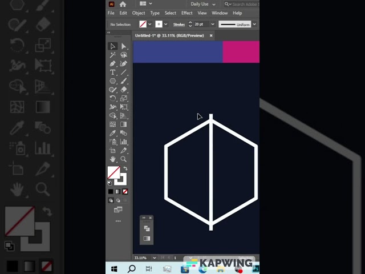Image resolution: width=365 pixels, height=274 pixels.
Task: Reset to default fill and stroke
Action: pyautogui.click(x=109, y=183)
